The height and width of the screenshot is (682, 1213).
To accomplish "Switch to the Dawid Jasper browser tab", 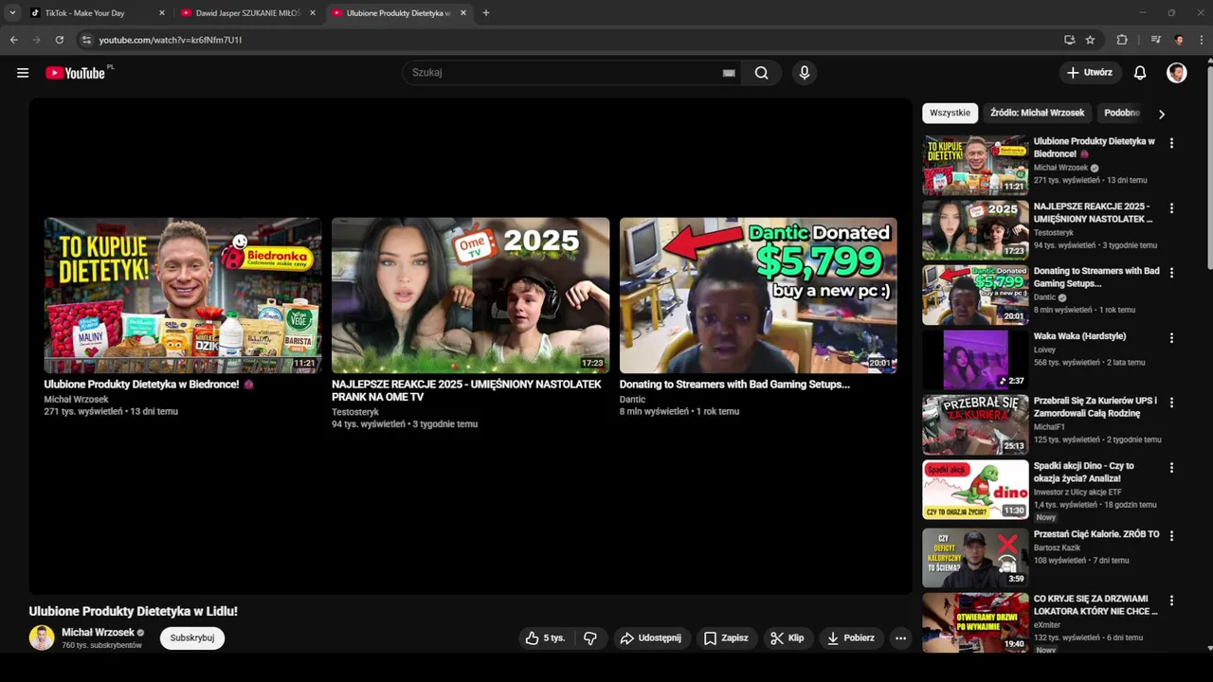I will [248, 13].
